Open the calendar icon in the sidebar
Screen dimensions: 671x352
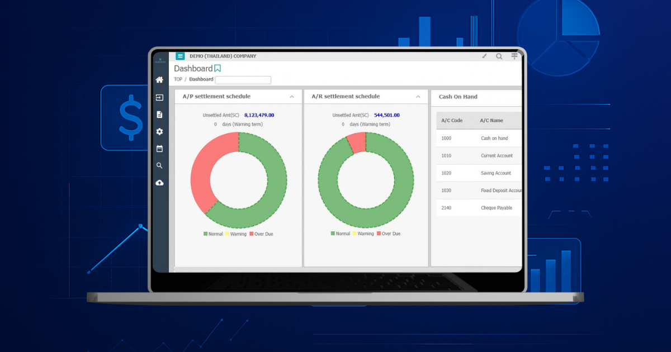(159, 149)
